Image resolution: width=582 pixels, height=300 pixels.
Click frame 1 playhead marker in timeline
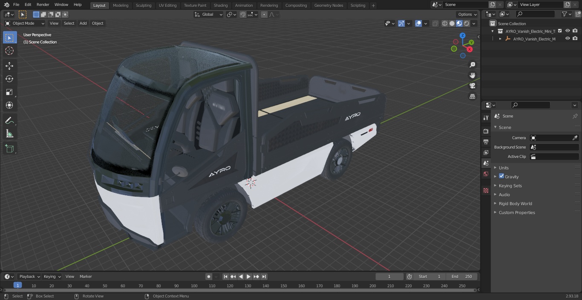point(17,286)
